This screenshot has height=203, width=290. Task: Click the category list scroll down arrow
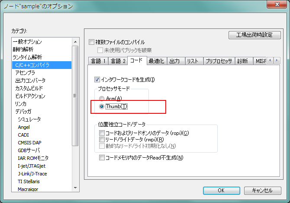(x=75, y=188)
